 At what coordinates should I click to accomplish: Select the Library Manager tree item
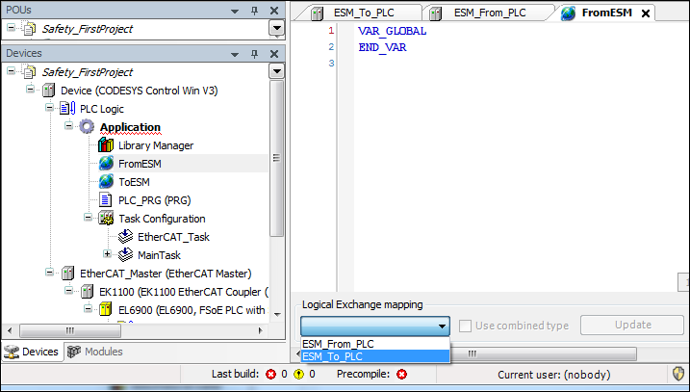[x=156, y=145]
